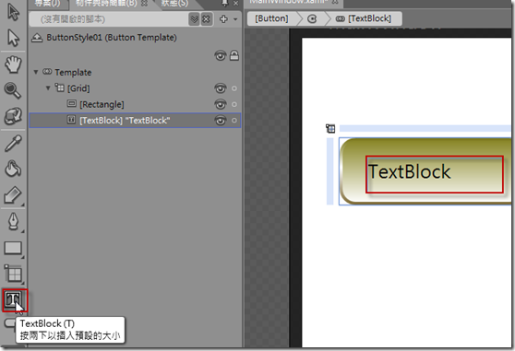Pick the Eyedropper tool

13,143
